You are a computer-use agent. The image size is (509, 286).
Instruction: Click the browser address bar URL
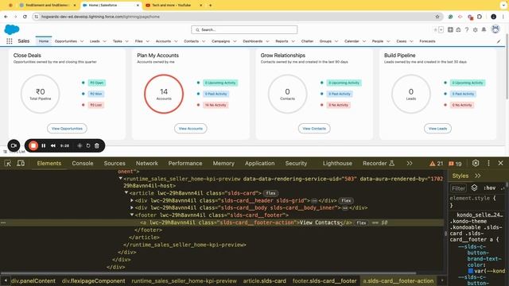(100, 17)
